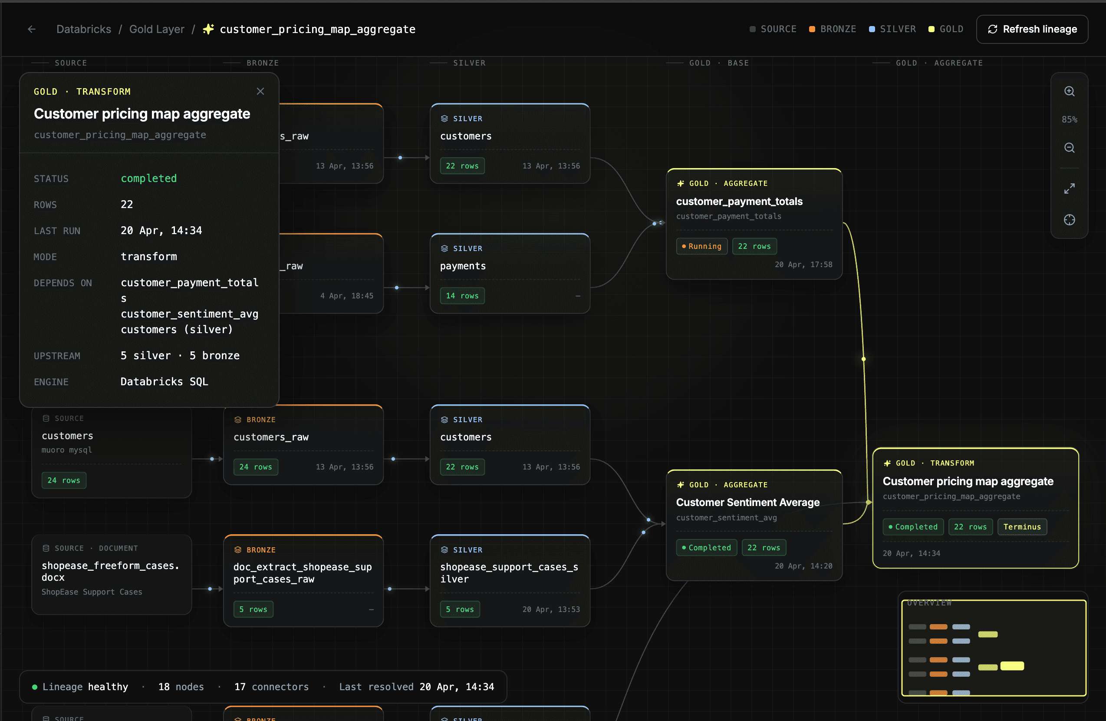Click the customer_pricing_map_aggregate breadcrumb title
This screenshot has height=721, width=1106.
click(317, 29)
